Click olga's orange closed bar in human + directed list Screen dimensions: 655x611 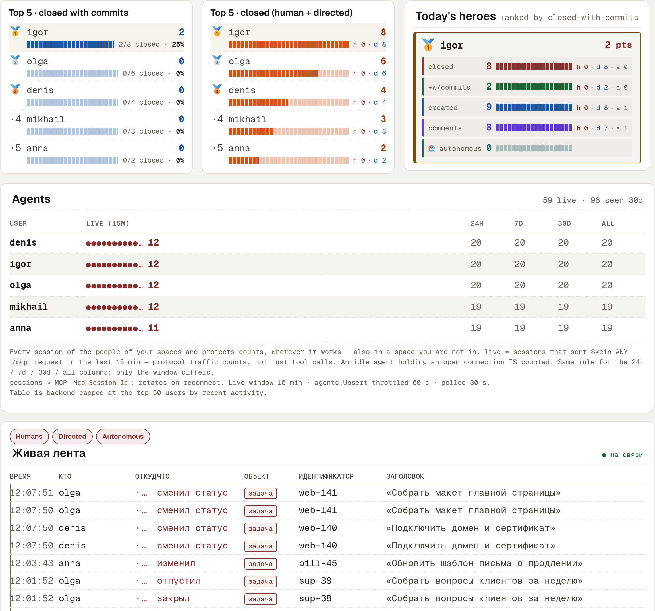click(x=288, y=73)
